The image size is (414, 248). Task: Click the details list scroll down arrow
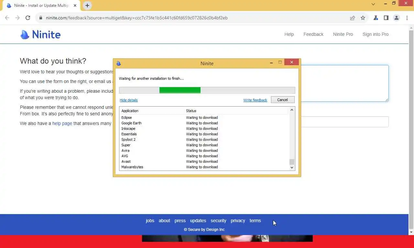292,167
